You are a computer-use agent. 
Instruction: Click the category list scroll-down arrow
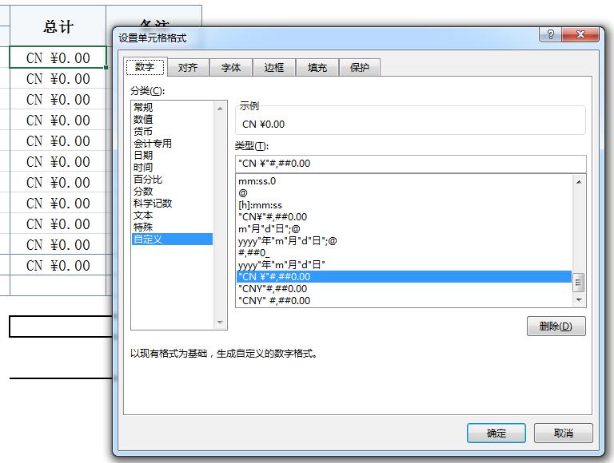coord(220,323)
